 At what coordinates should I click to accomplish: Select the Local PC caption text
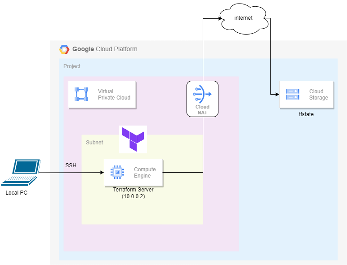point(16,193)
